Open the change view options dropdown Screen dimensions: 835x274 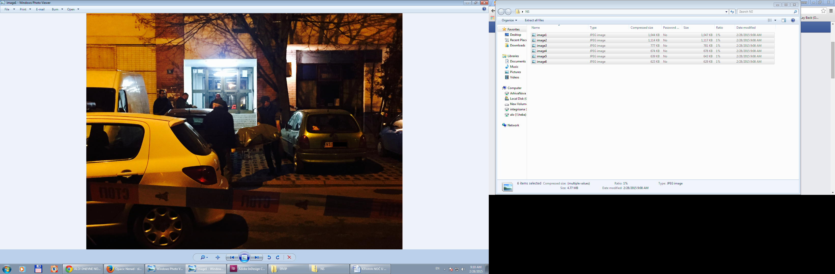(775, 20)
